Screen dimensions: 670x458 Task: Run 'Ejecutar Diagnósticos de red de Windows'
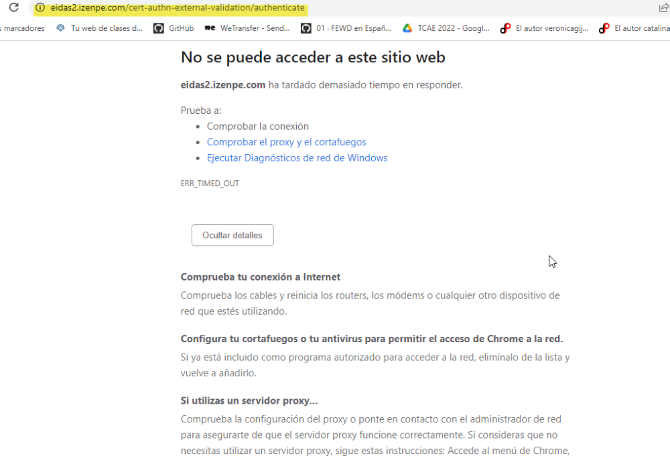297,157
